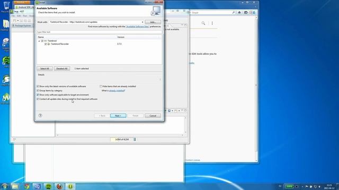
Task: Focus the Google search field in Firefox
Action: pyautogui.click(x=212, y=13)
